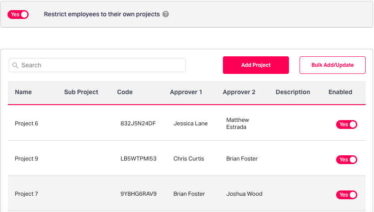Select the Project 6 name cell
374x212 pixels.
click(26, 124)
